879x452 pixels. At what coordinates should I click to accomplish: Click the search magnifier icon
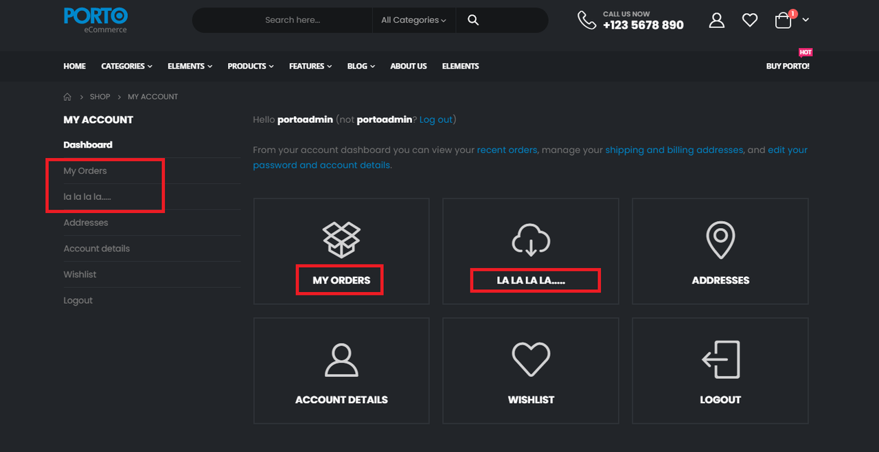coord(473,20)
